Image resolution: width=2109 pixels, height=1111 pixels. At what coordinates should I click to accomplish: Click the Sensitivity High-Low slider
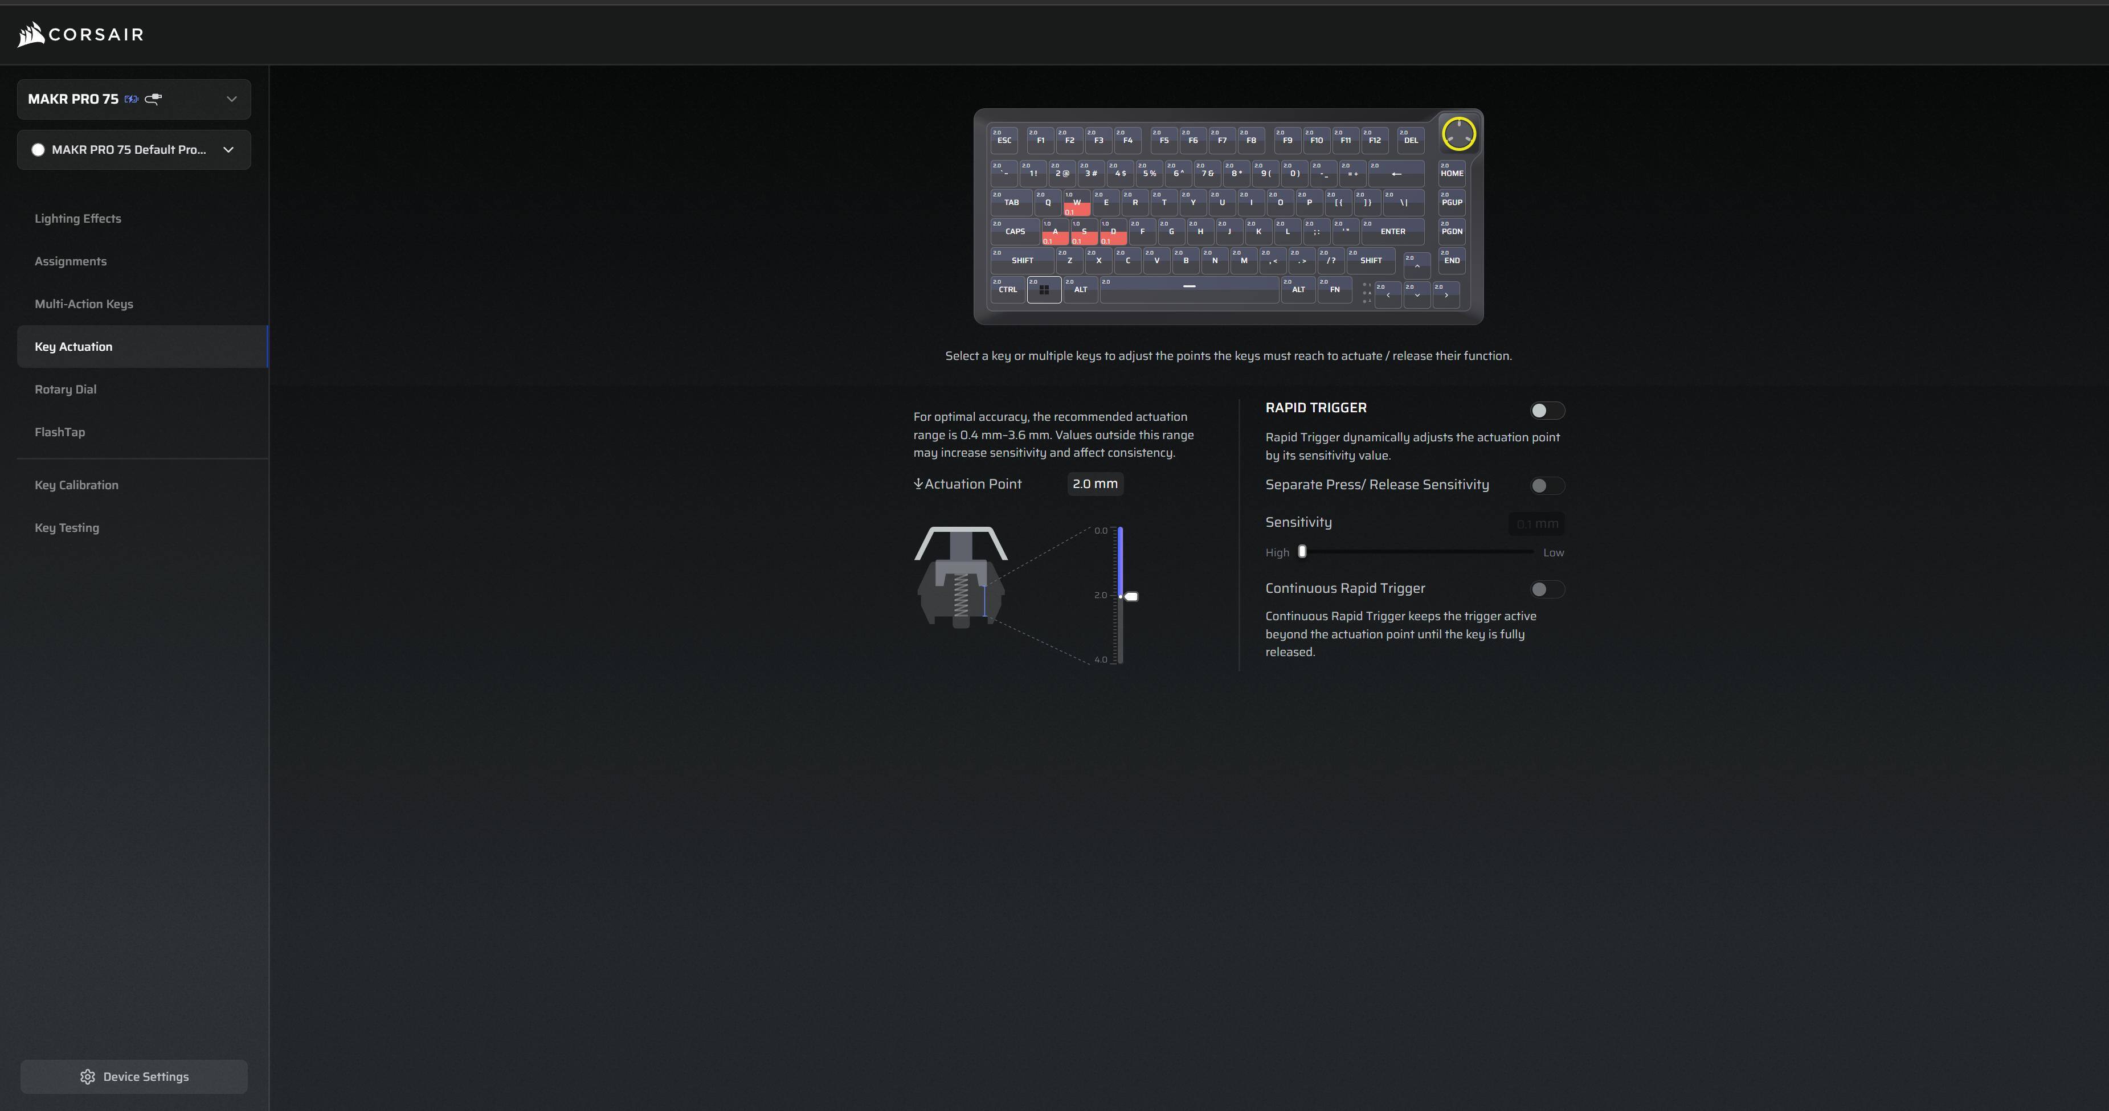(x=1416, y=551)
